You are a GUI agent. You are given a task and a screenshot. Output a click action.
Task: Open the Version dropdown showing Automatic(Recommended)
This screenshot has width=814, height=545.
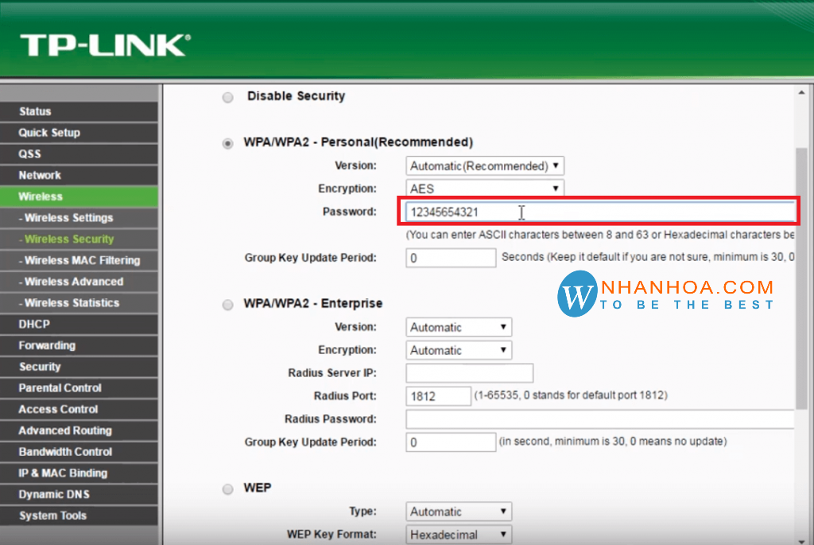coord(485,165)
